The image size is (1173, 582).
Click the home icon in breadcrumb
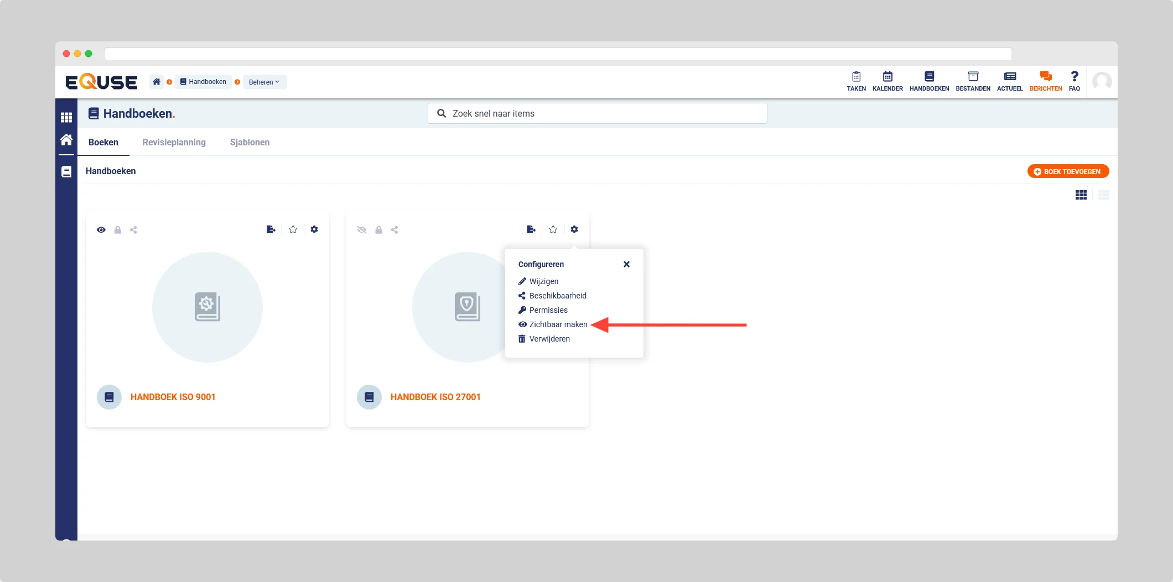(x=157, y=82)
